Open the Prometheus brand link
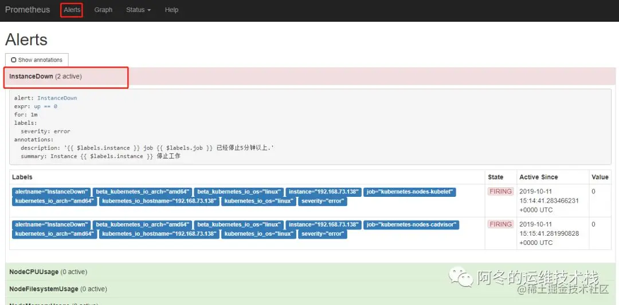 point(28,10)
